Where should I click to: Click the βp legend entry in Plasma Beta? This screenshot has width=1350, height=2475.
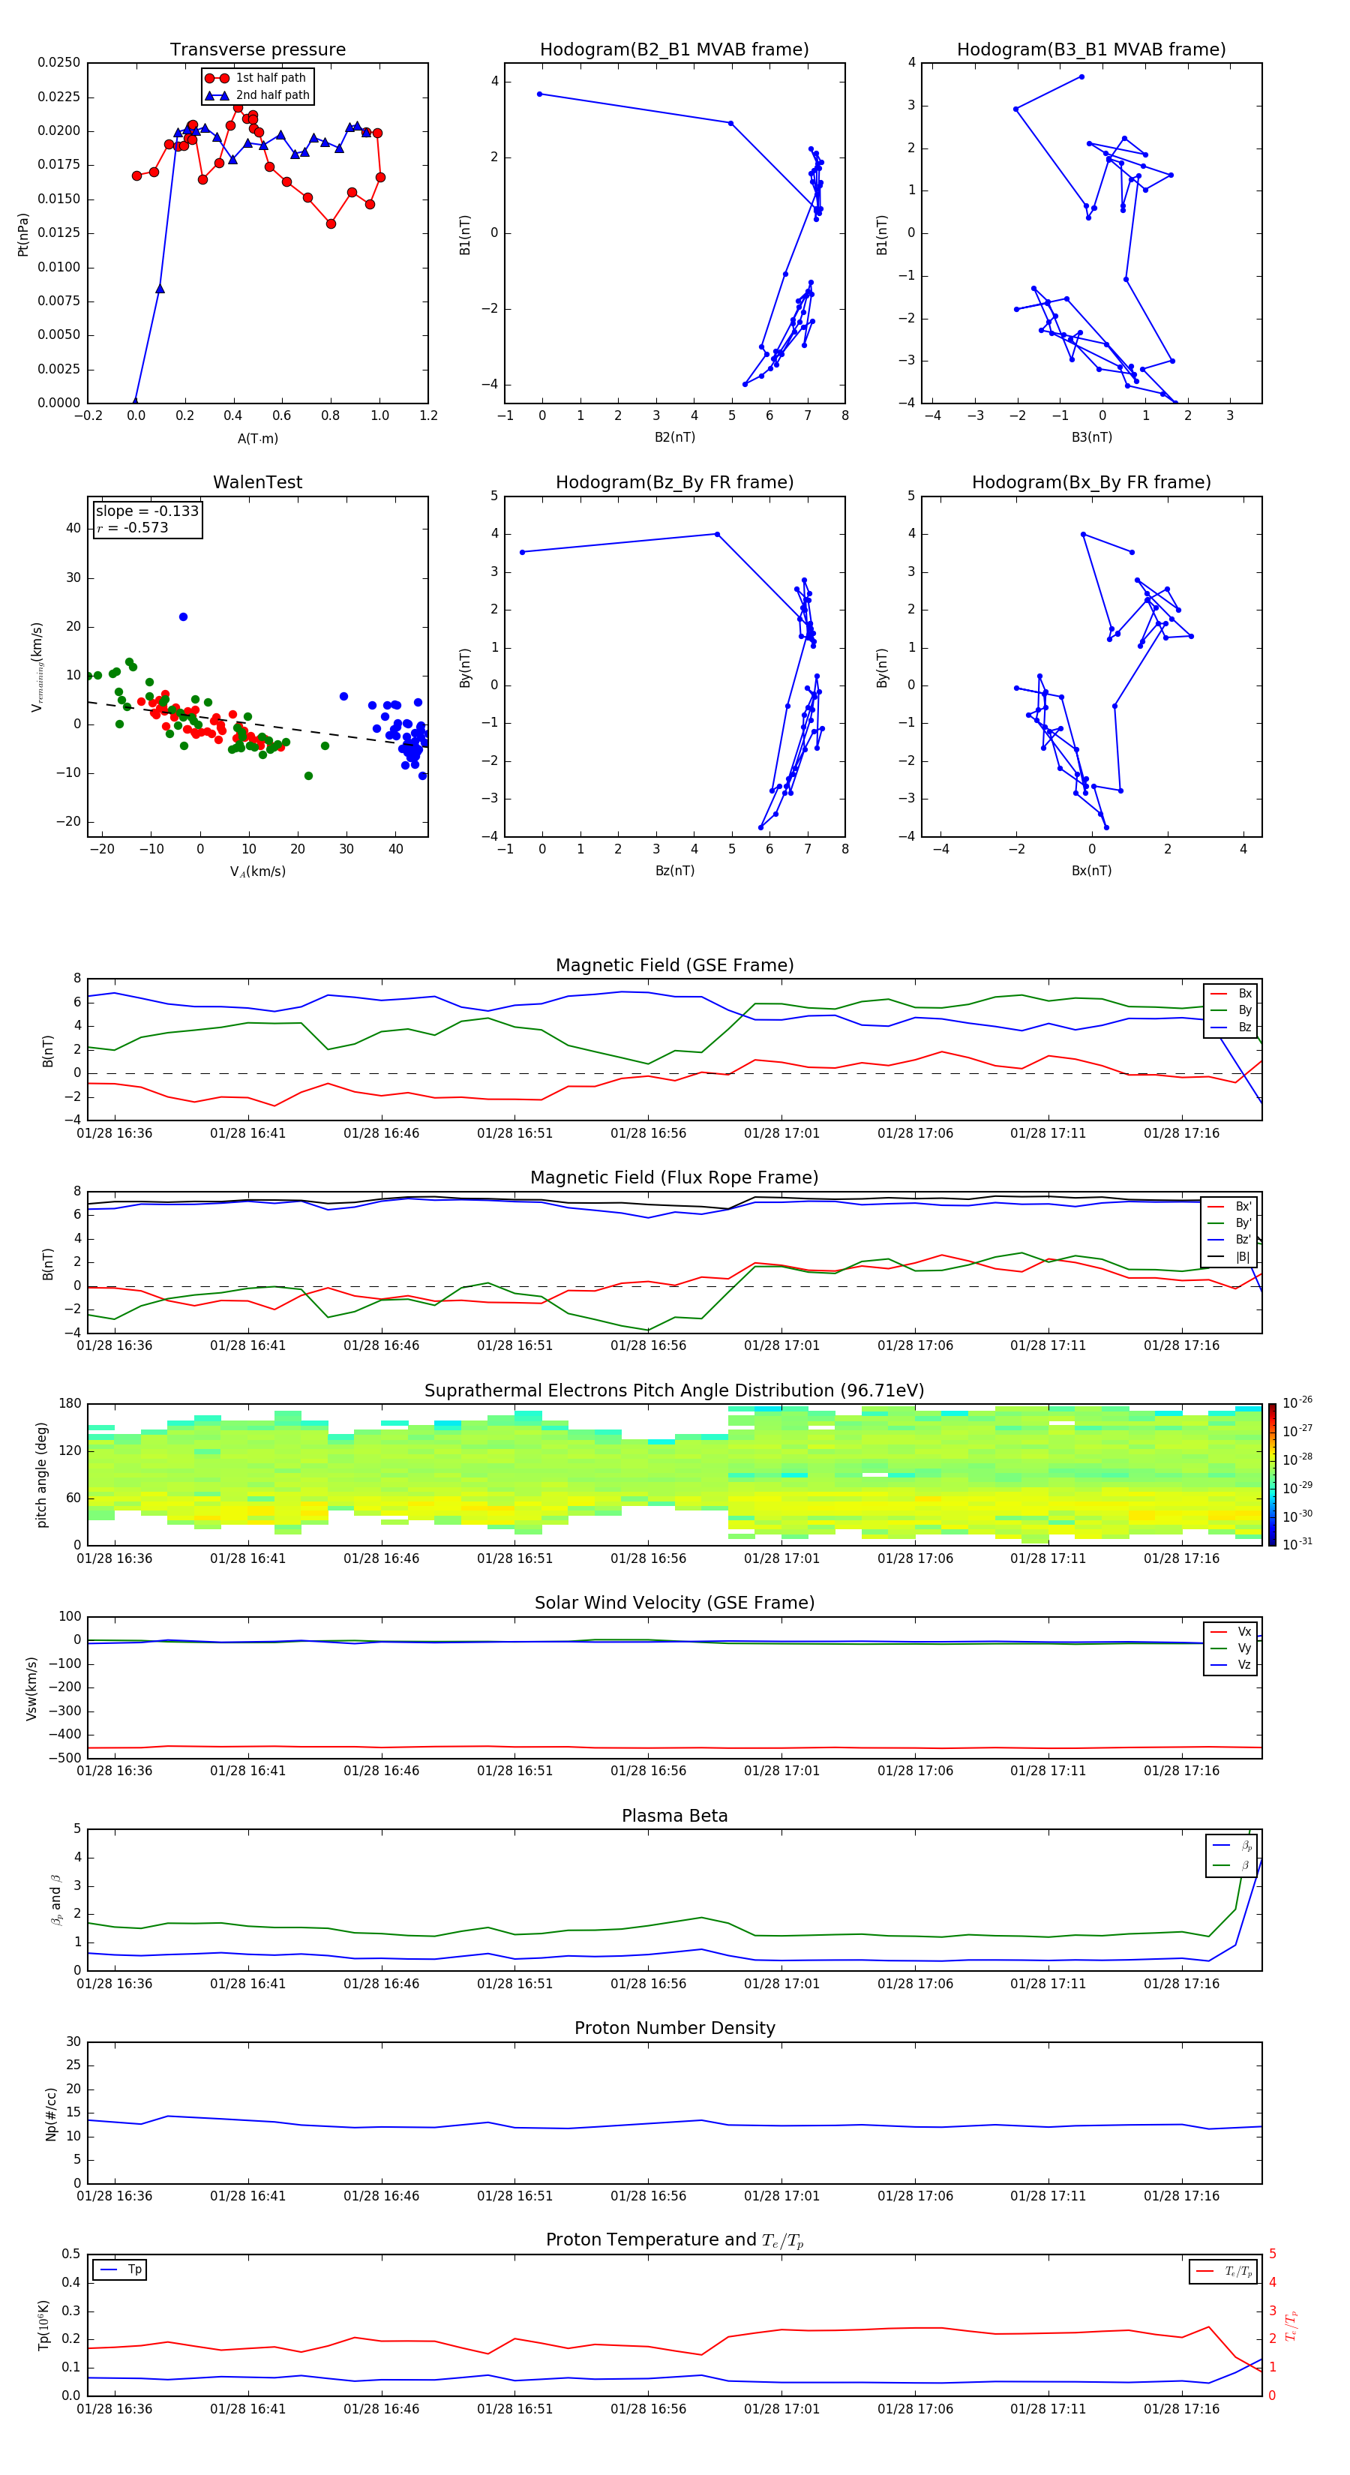tap(1231, 1846)
